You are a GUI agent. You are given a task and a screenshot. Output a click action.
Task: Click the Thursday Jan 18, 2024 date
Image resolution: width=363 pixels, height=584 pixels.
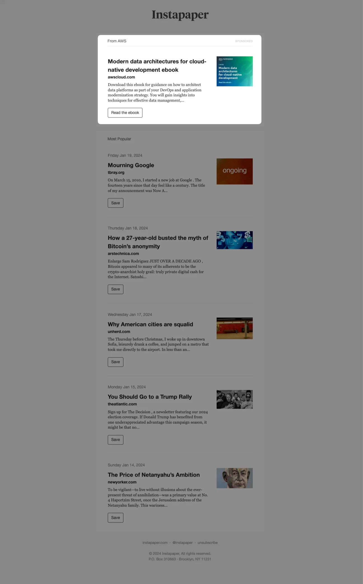pyautogui.click(x=128, y=228)
